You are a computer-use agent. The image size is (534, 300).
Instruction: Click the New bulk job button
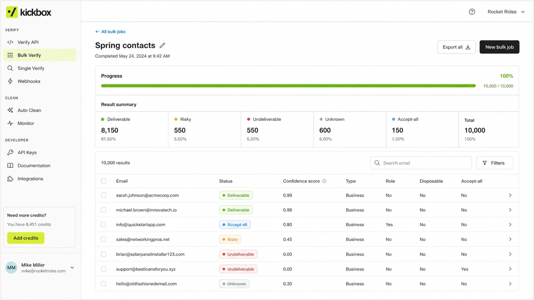[x=499, y=47]
